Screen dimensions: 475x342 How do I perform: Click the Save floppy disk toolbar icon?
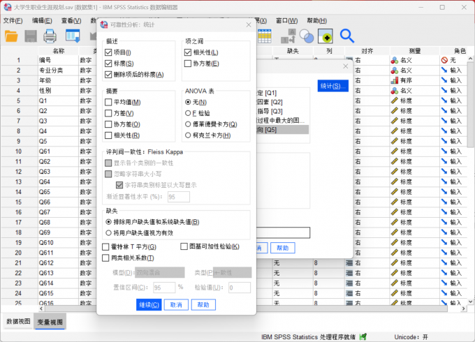tap(31, 36)
